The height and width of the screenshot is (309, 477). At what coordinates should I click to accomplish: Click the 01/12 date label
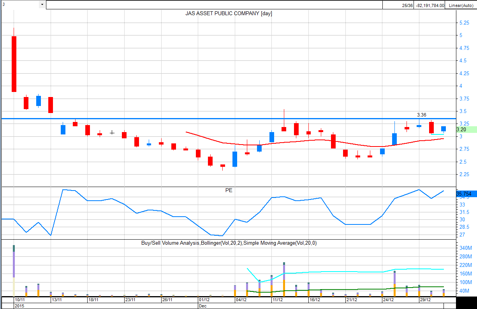[204, 300]
